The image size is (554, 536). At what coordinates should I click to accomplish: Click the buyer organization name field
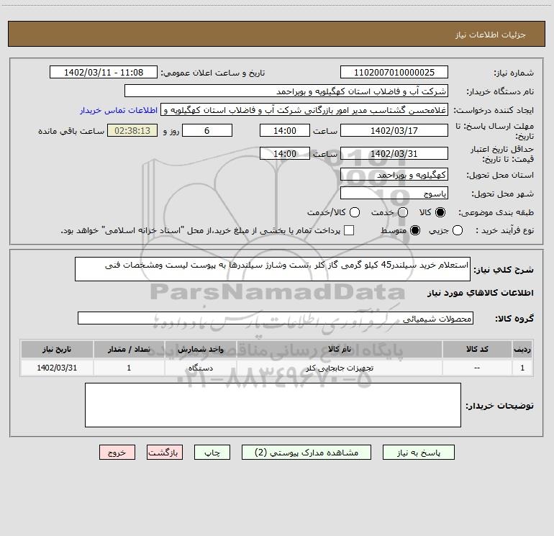[286, 91]
